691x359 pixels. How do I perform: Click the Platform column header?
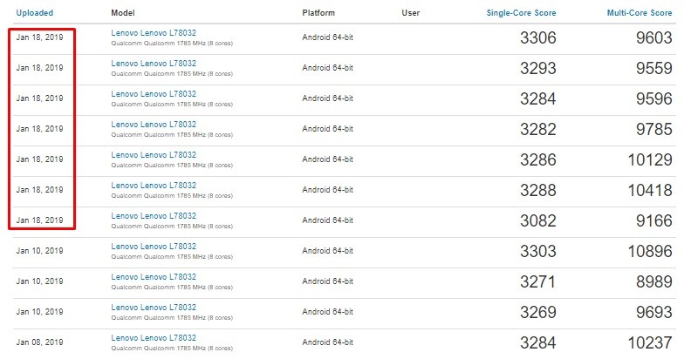click(318, 13)
